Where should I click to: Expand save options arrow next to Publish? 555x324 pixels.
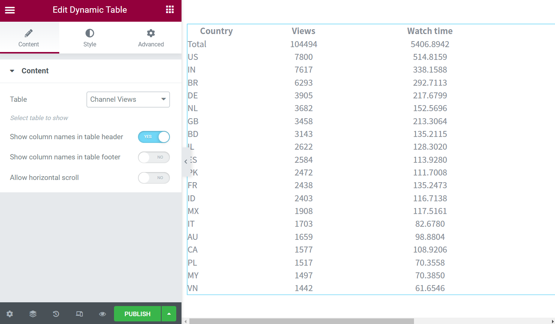point(169,314)
